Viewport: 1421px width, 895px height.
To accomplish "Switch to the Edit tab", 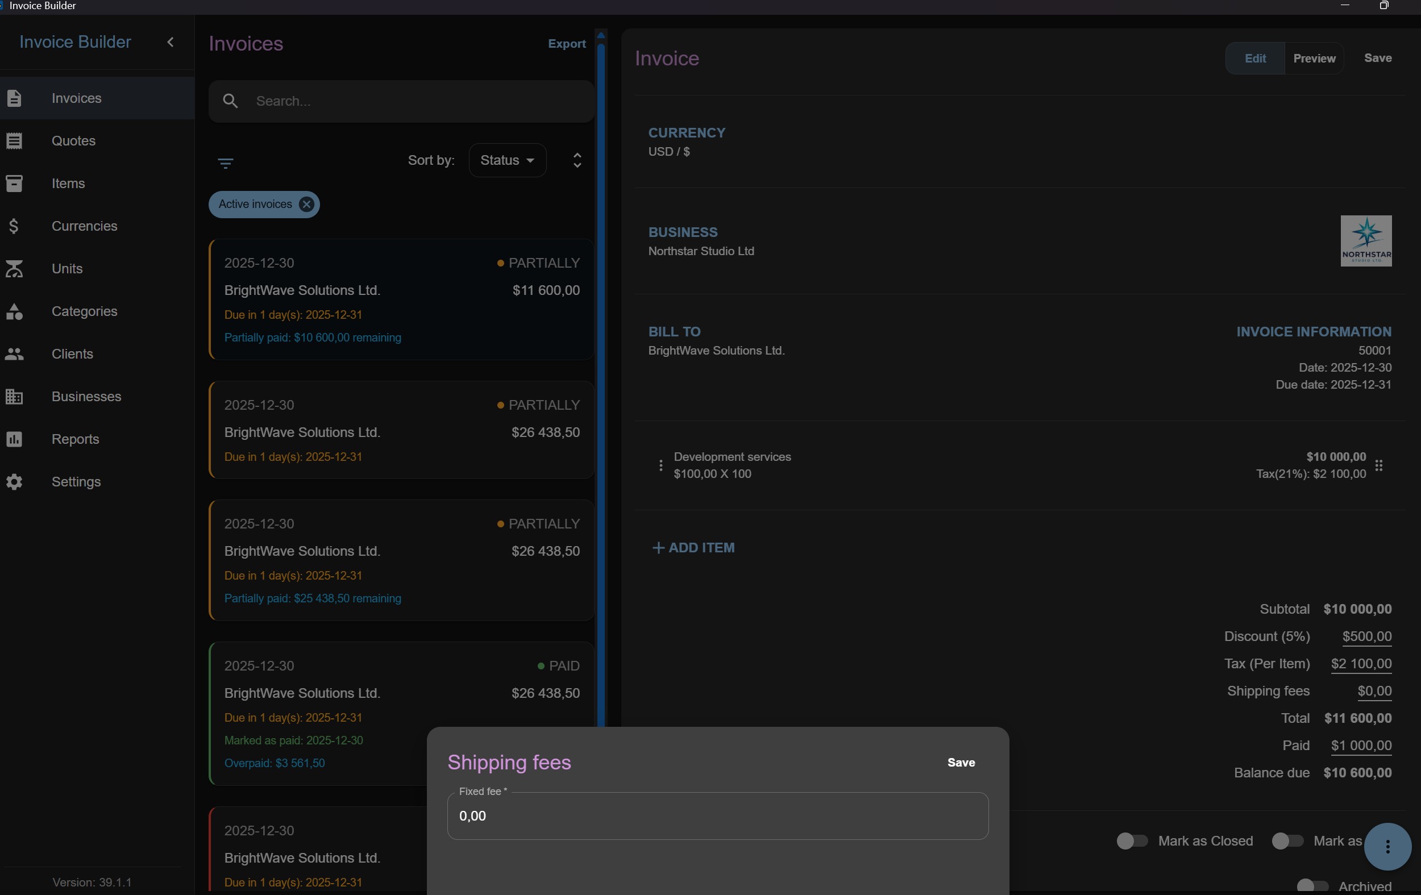I will click(x=1255, y=59).
